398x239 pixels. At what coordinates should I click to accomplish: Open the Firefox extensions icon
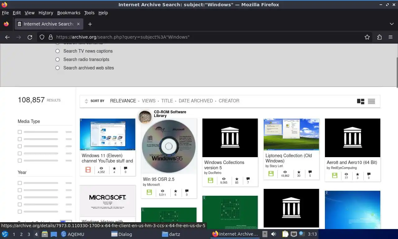(x=379, y=37)
